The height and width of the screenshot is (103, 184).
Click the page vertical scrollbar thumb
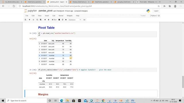tap(183, 82)
